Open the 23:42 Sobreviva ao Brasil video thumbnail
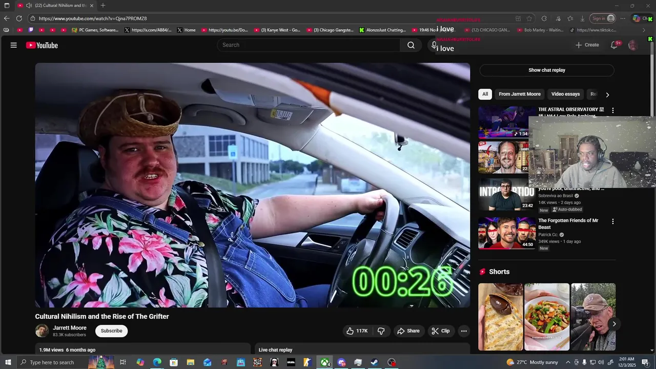 point(507,194)
